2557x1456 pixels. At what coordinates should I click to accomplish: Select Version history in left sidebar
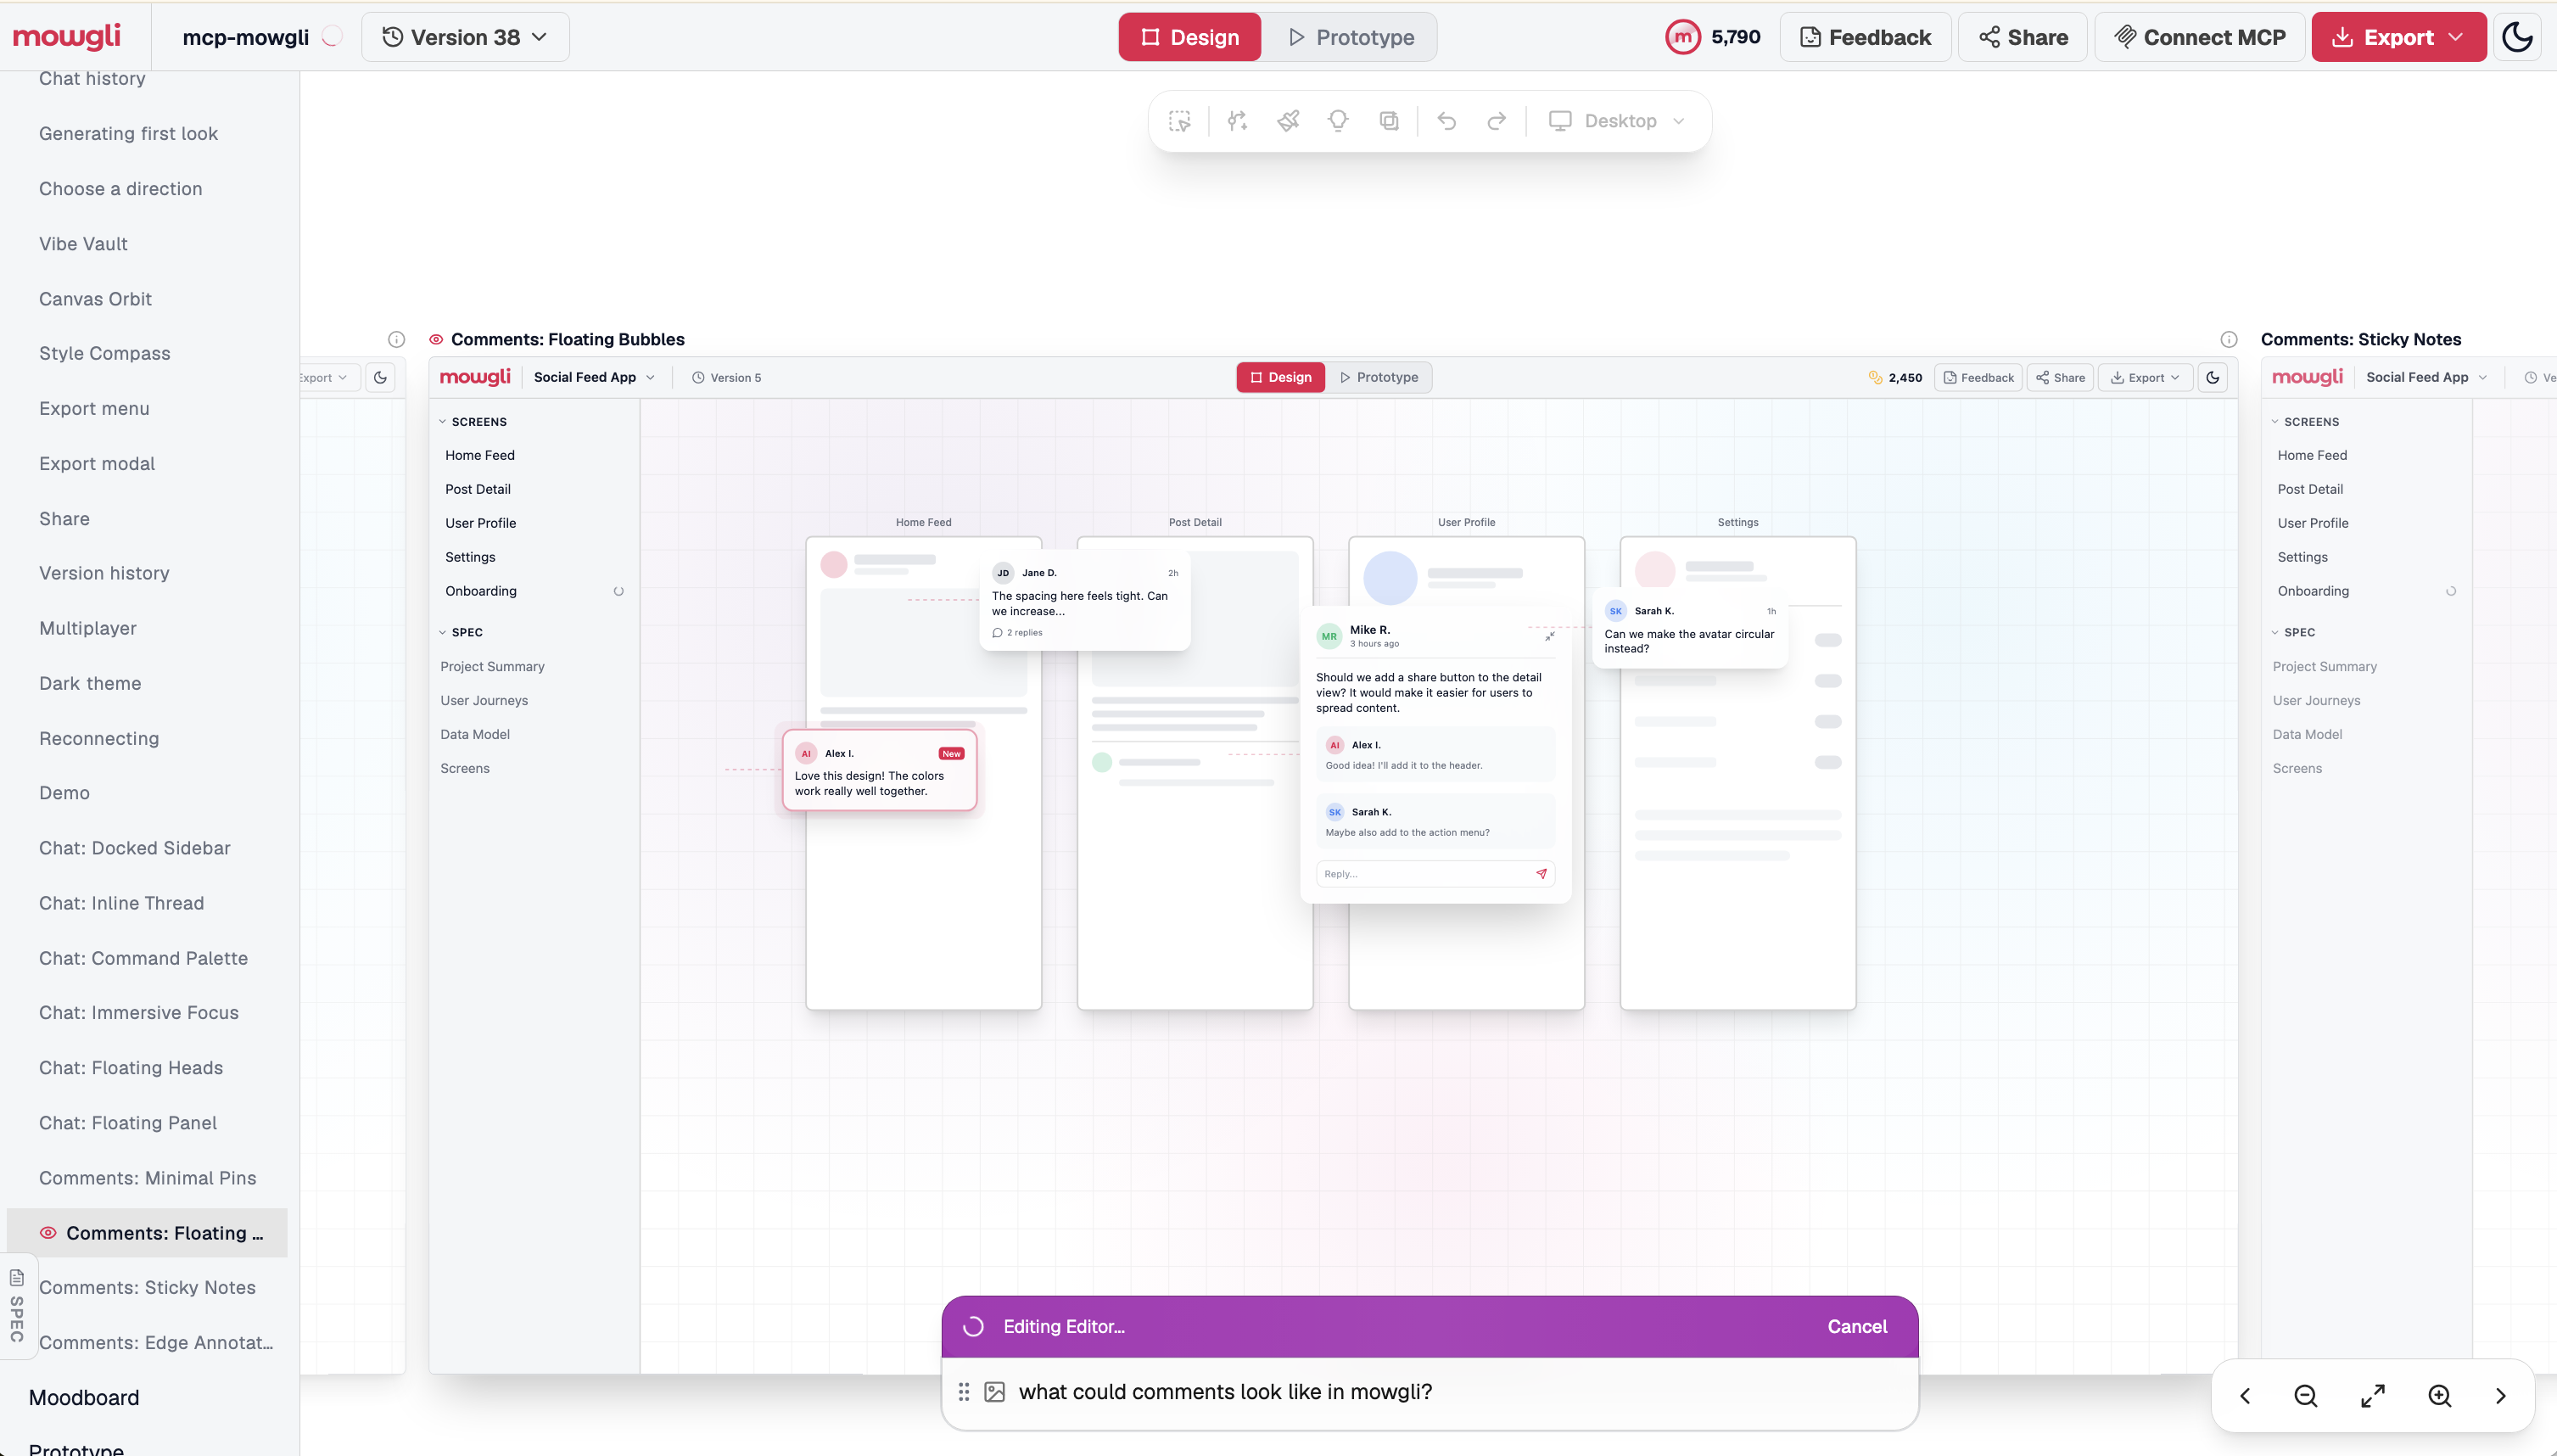click(x=104, y=573)
